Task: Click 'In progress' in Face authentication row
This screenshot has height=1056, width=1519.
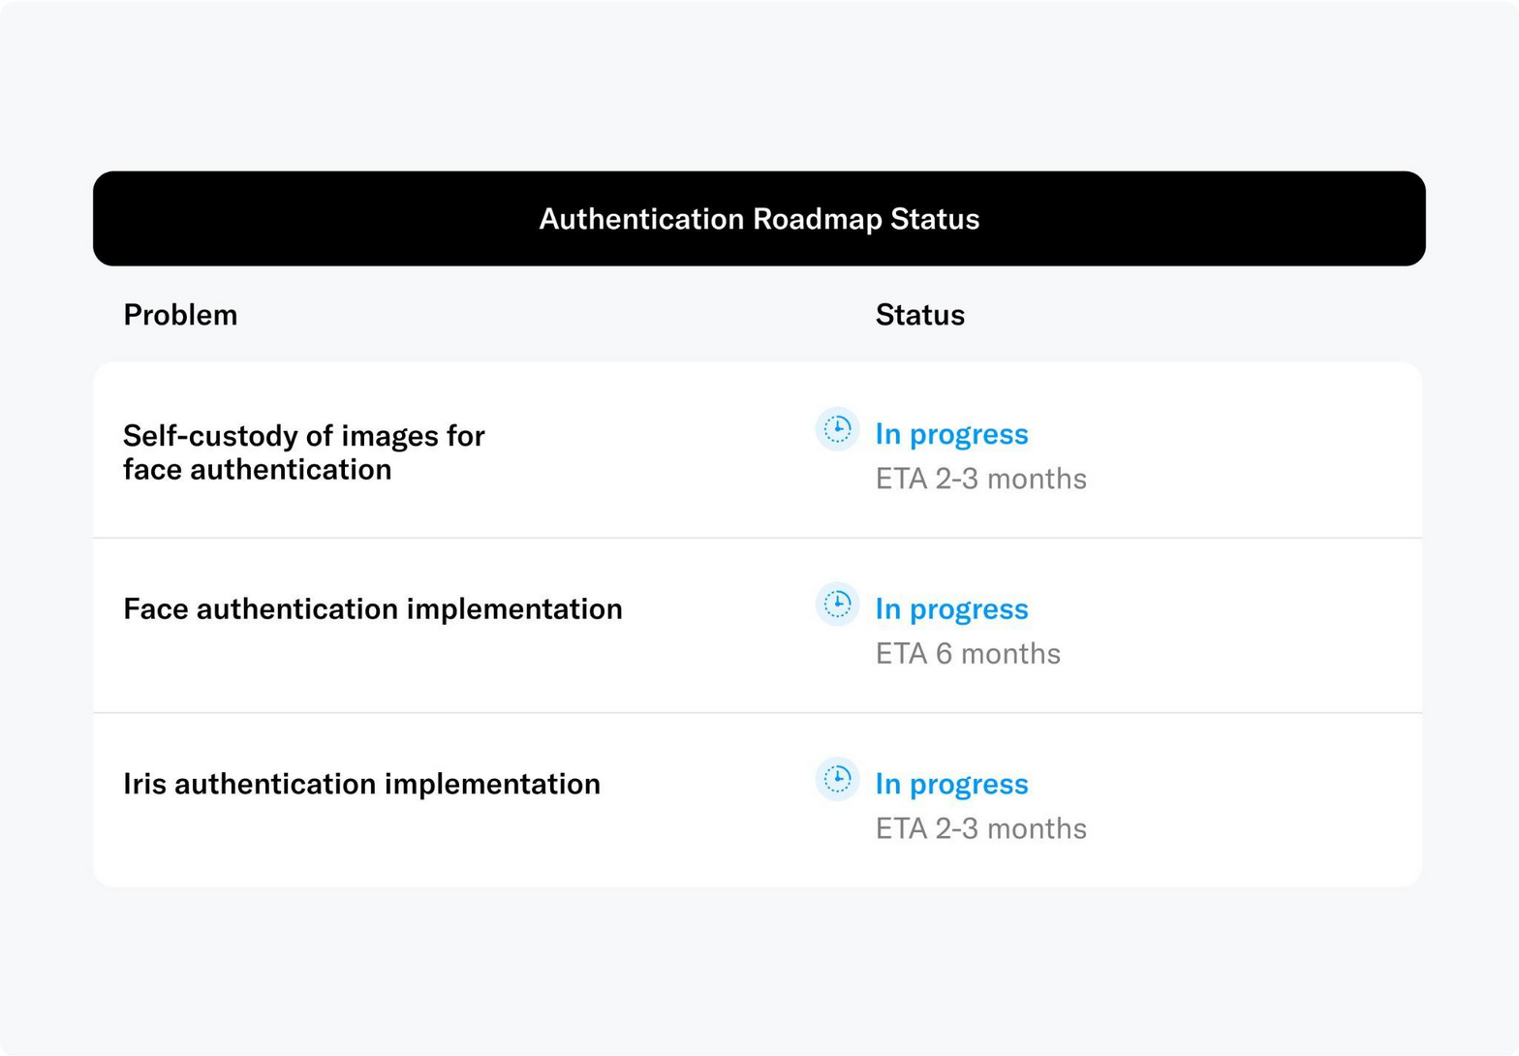Action: click(951, 609)
